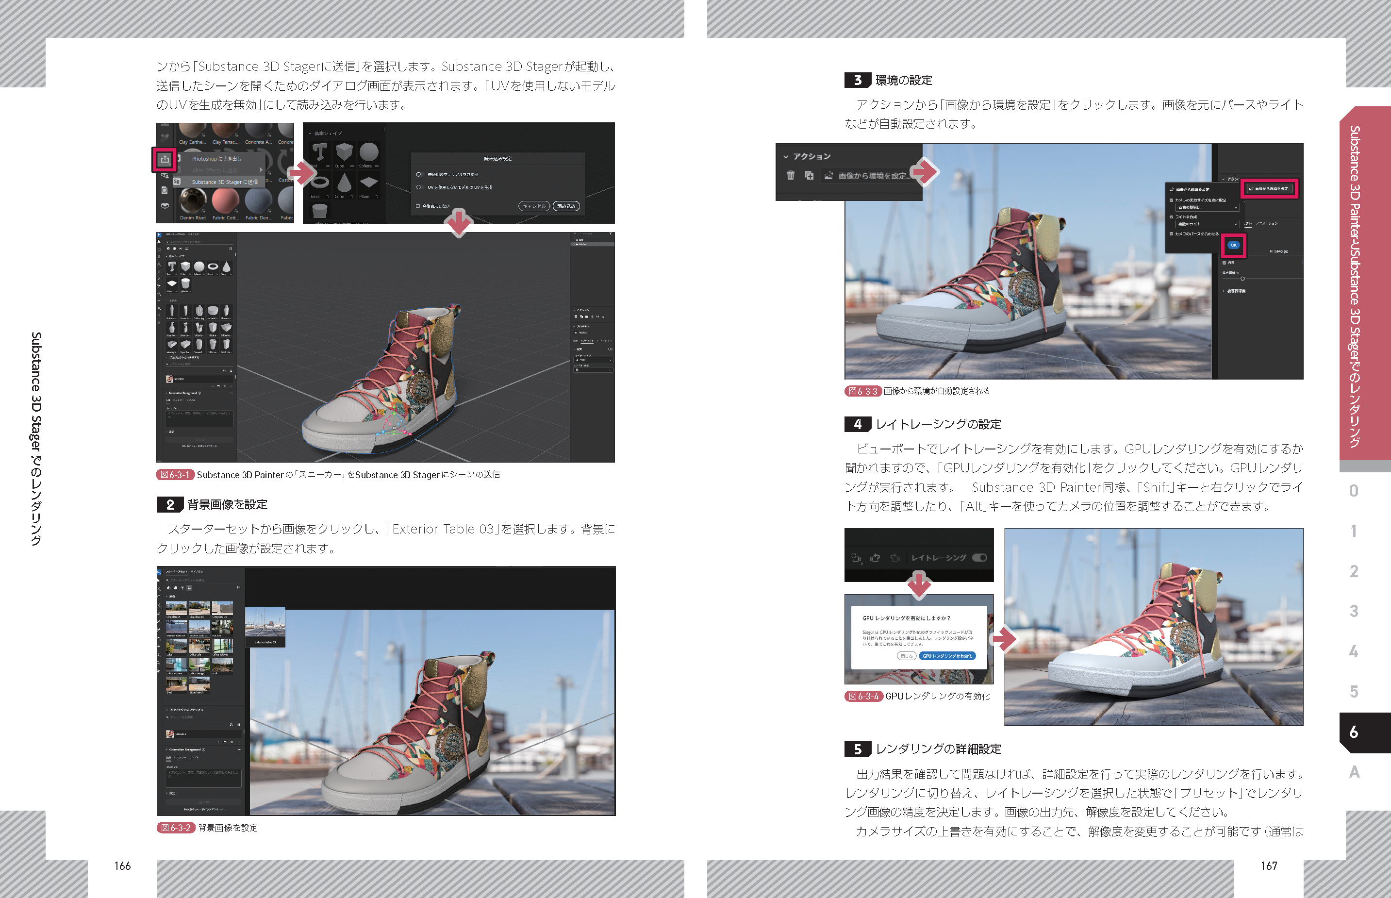This screenshot has width=1391, height=898.
Task: Click the 閉じる button in GPU dialog
Action: 906,657
